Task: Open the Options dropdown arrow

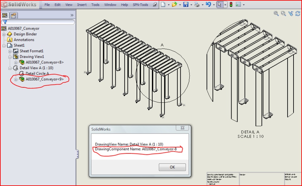Action: 243,5
